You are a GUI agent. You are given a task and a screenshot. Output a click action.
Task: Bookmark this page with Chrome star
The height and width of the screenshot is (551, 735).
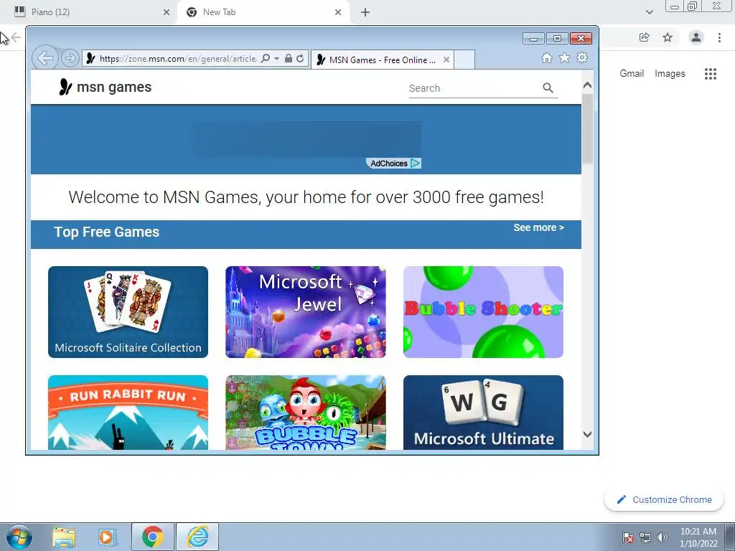pos(668,37)
